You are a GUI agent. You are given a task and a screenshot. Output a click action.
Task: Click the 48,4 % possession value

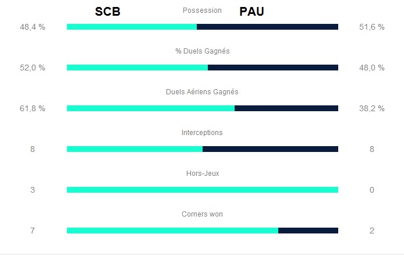pos(33,27)
